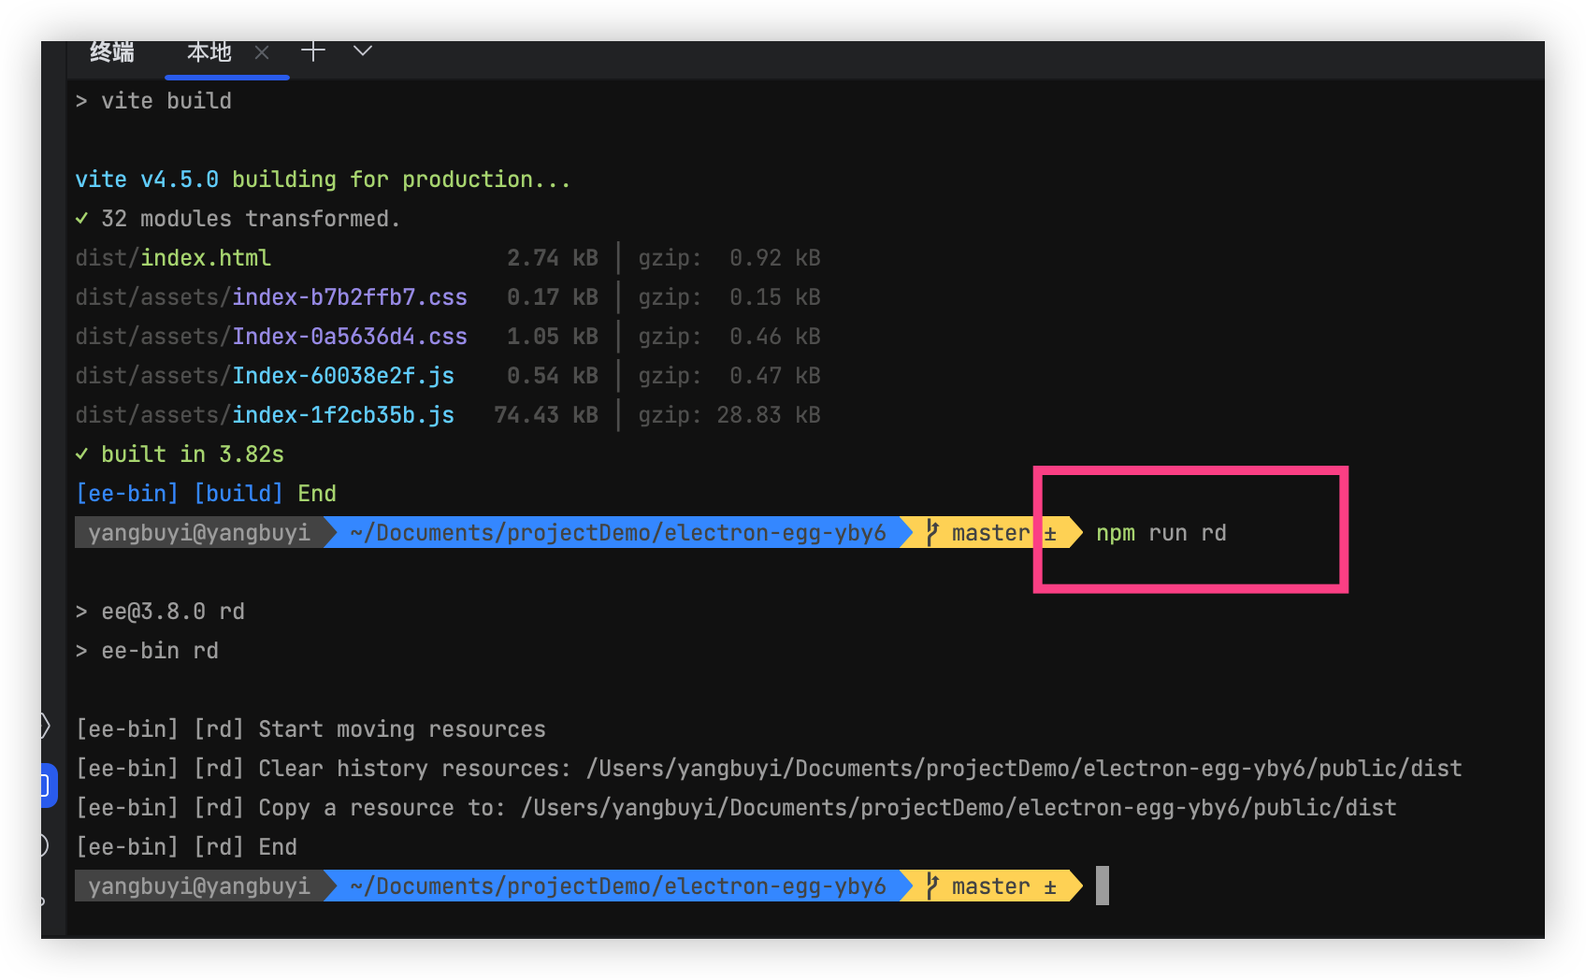Open the terminal tab options chevron
This screenshot has height=980, width=1586.
363,51
